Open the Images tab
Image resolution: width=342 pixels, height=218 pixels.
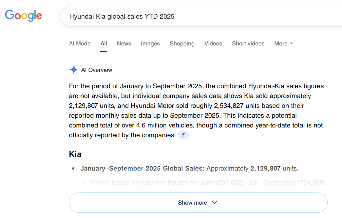pos(150,43)
